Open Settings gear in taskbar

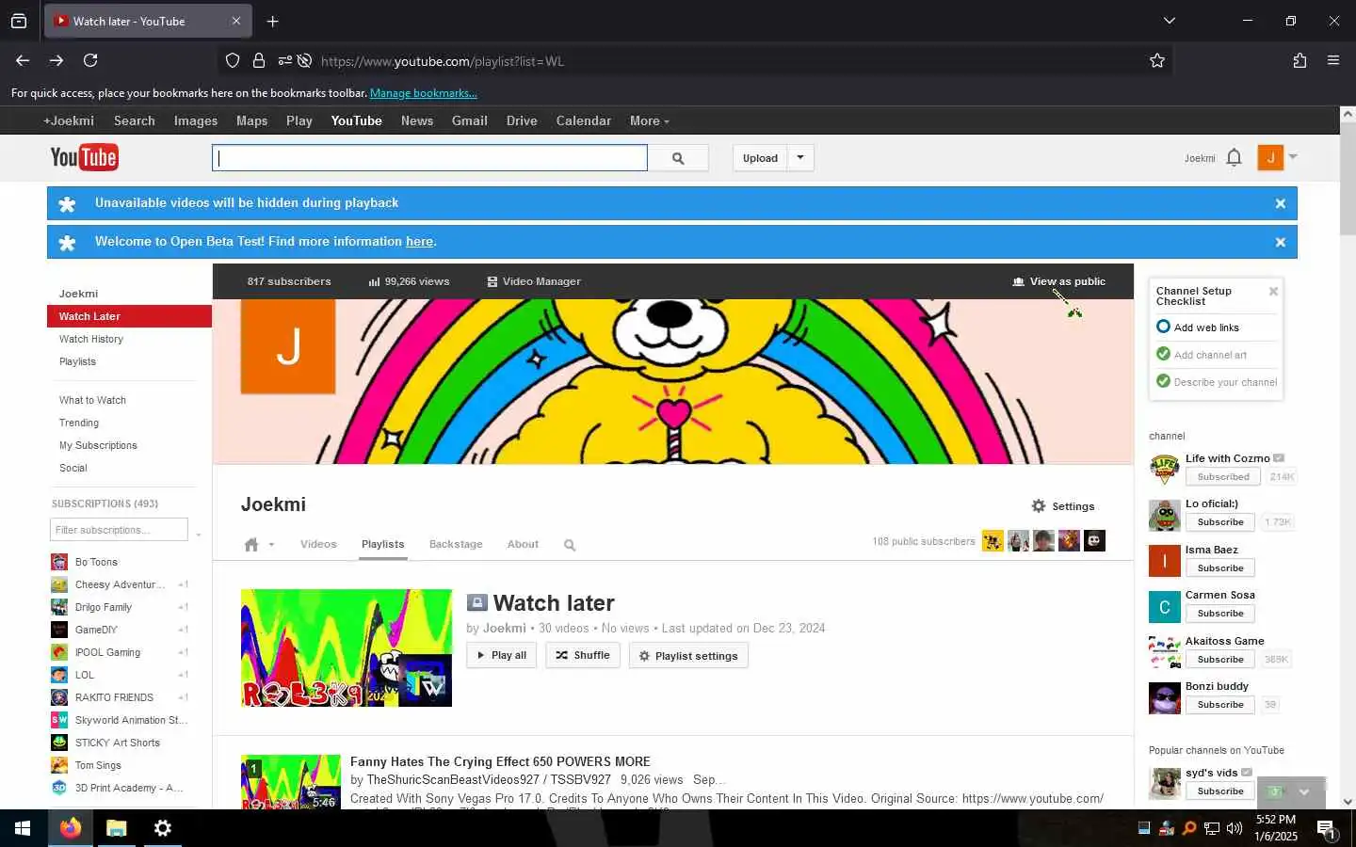point(163,828)
